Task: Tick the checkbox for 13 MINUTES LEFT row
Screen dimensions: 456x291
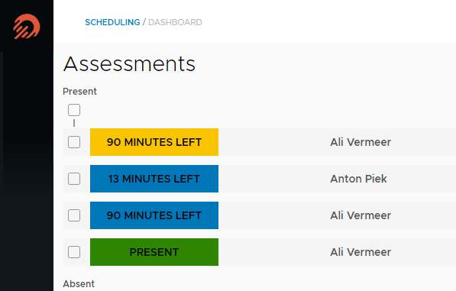Action: (74, 179)
